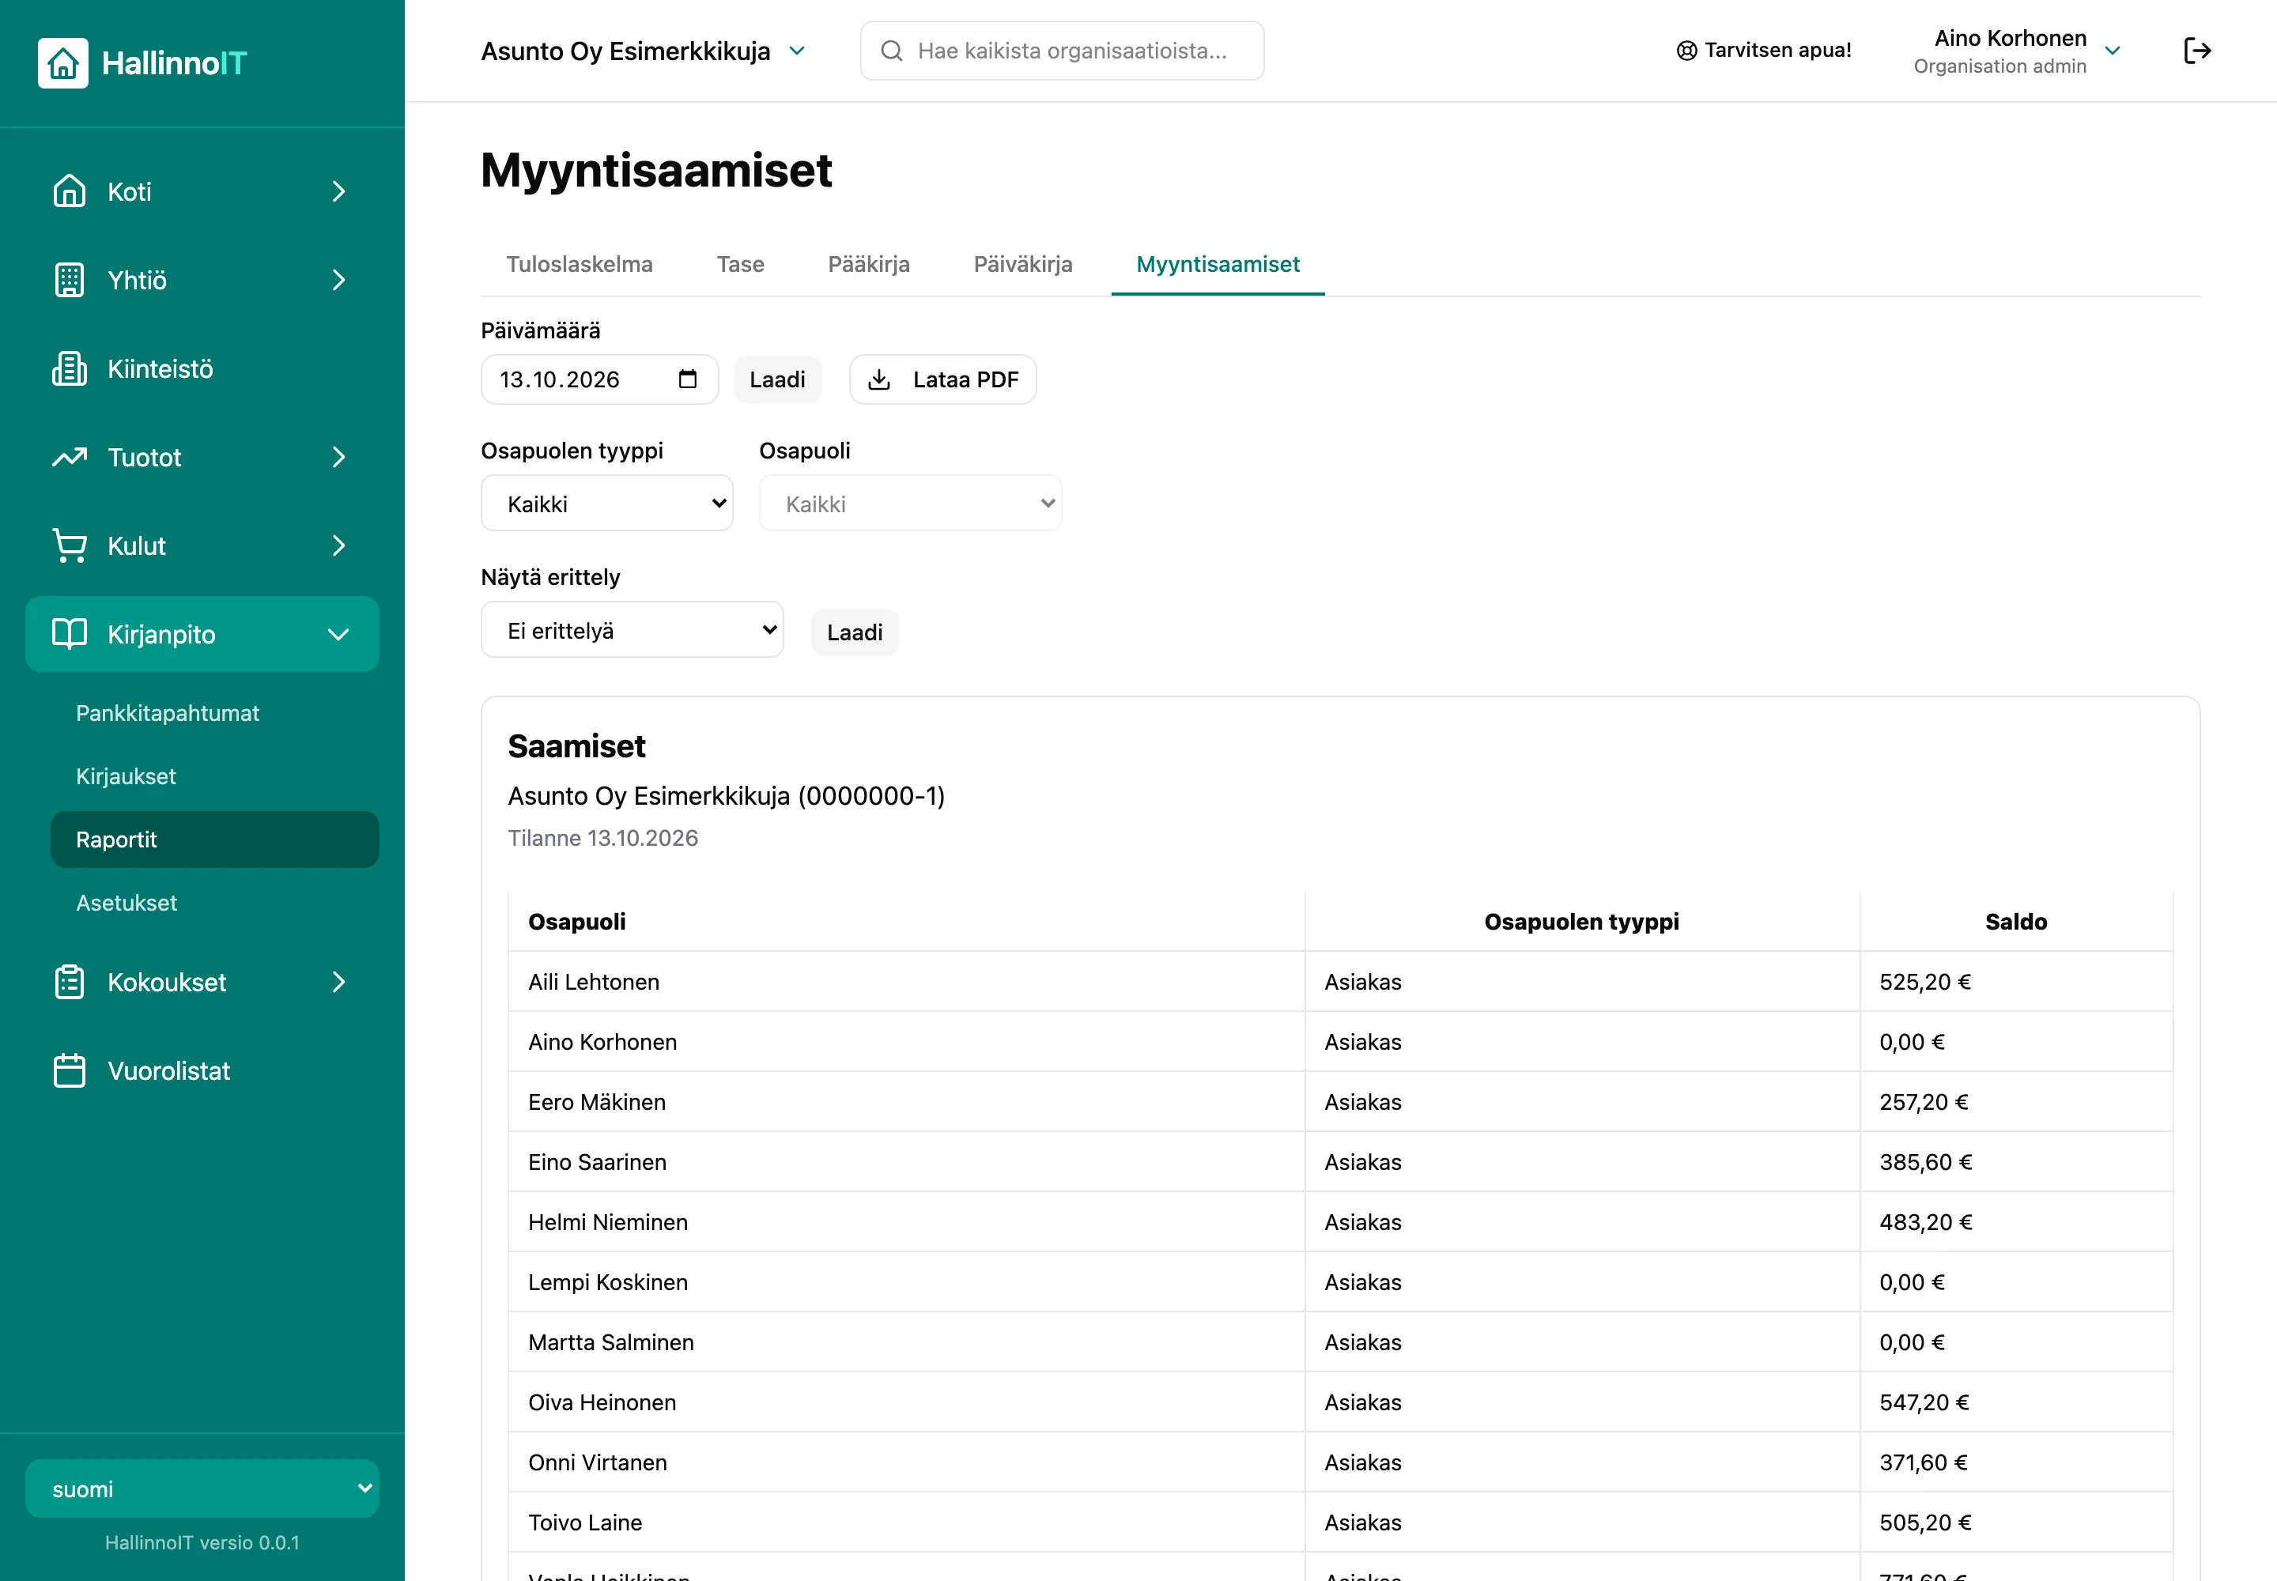
Task: Click the Vuorolistat calendar icon
Action: [70, 1071]
